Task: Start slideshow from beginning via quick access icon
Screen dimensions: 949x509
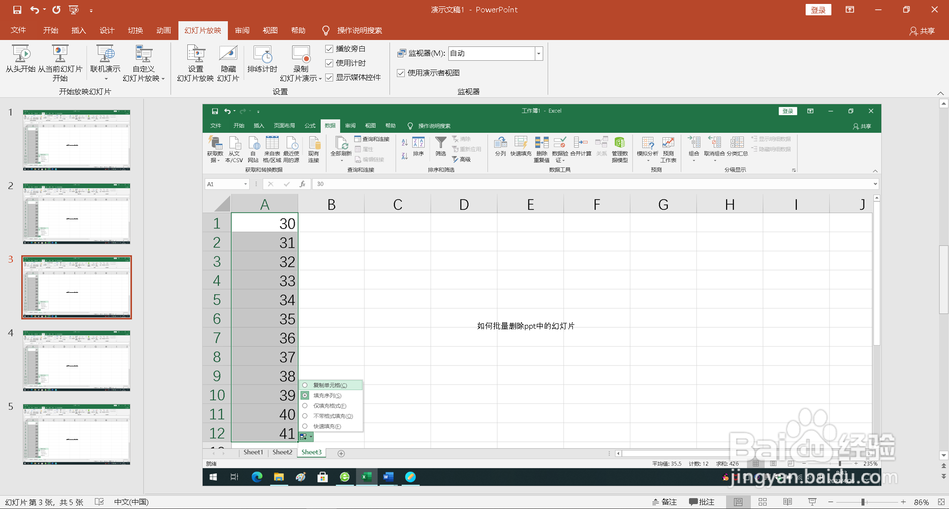Action: [74, 10]
